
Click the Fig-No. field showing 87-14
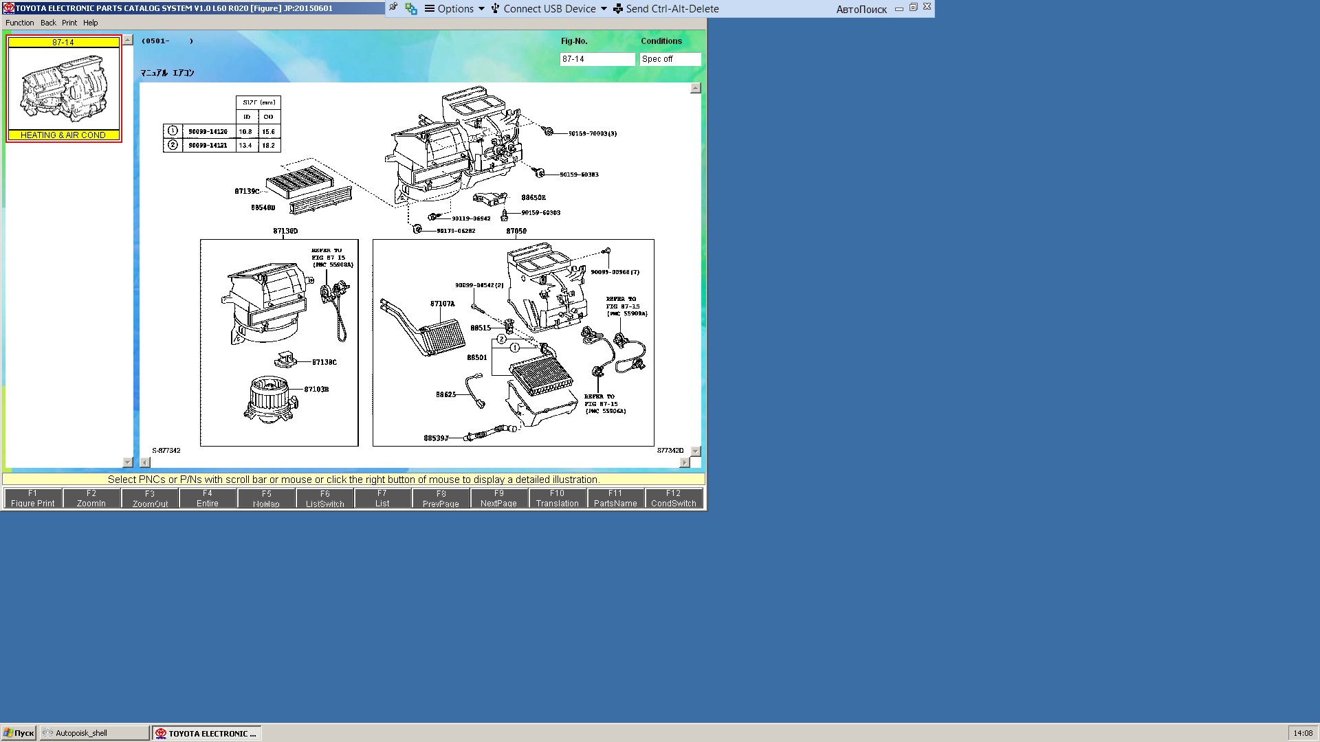(x=597, y=59)
